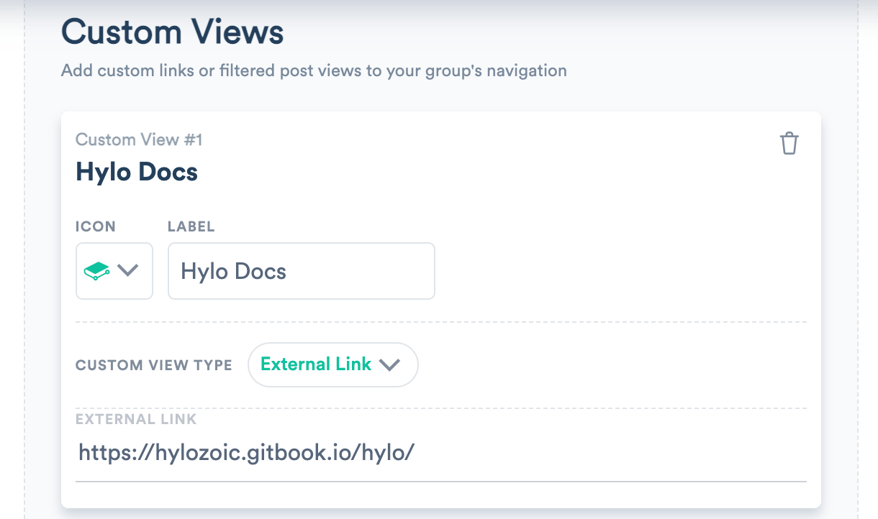Open the link https://hylozoic.gitbook.io/hylo/
This screenshot has height=519, width=878.
click(x=245, y=452)
